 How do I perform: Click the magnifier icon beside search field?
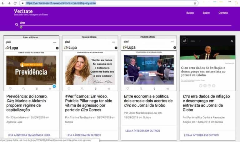17,25
